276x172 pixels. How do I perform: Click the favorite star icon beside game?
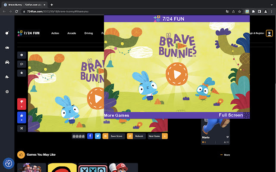point(22,73)
